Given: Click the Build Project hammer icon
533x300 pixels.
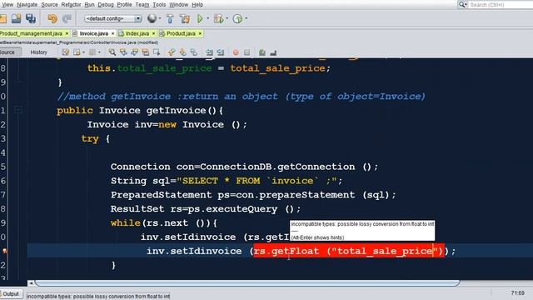Looking at the screenshot, I should [170, 18].
